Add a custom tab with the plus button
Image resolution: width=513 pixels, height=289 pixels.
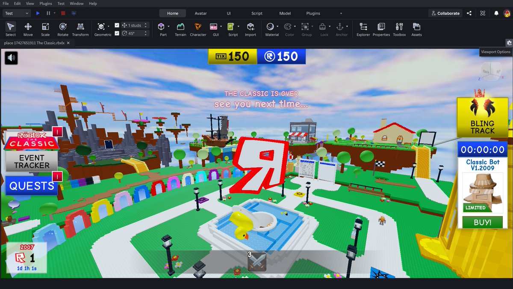[x=341, y=13]
